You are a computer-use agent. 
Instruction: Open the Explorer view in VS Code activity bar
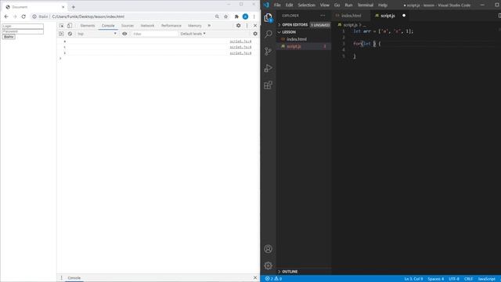268,17
